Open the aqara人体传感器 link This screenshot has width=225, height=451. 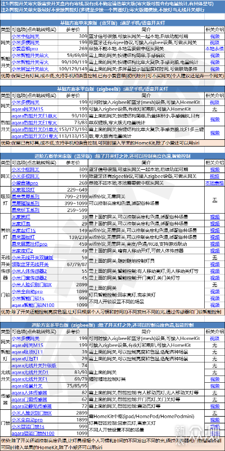(29, 392)
